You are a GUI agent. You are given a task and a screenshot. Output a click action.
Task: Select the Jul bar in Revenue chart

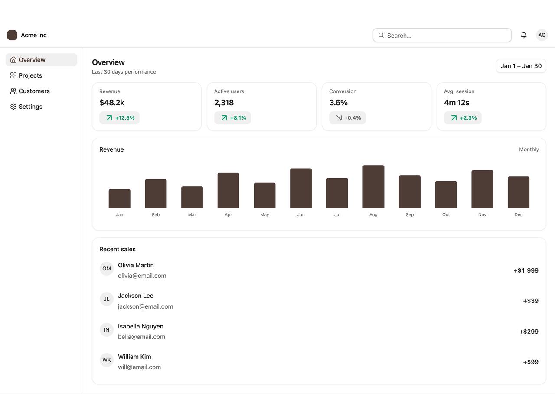337,193
